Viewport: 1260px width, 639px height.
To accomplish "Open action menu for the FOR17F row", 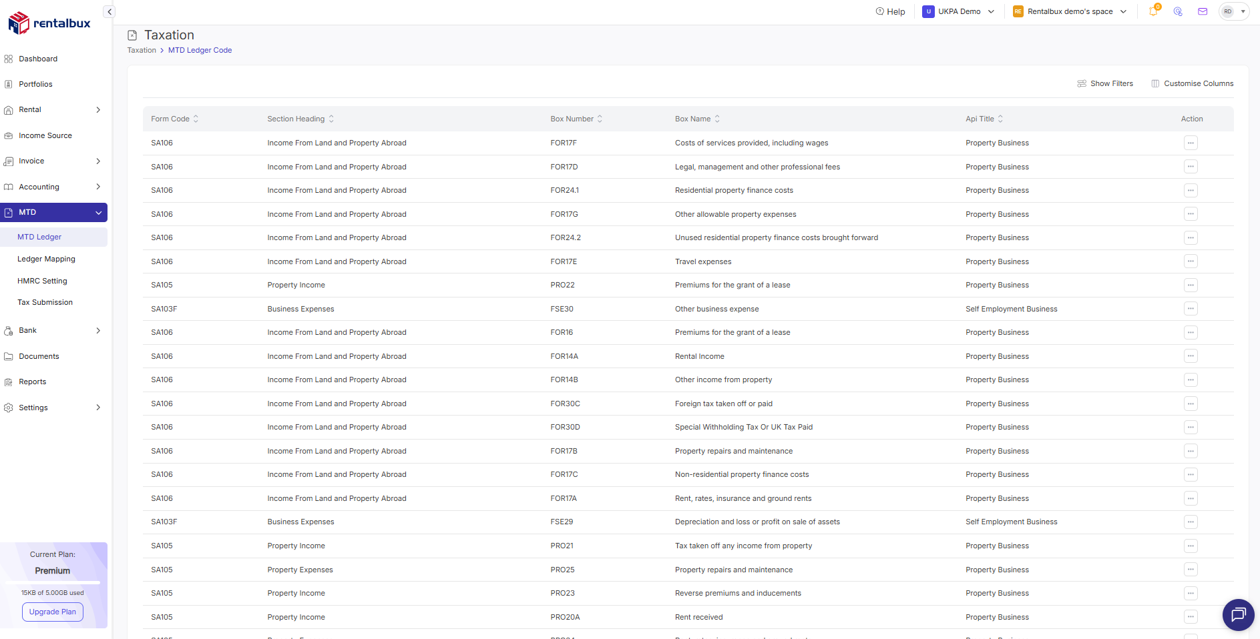I will 1191,143.
